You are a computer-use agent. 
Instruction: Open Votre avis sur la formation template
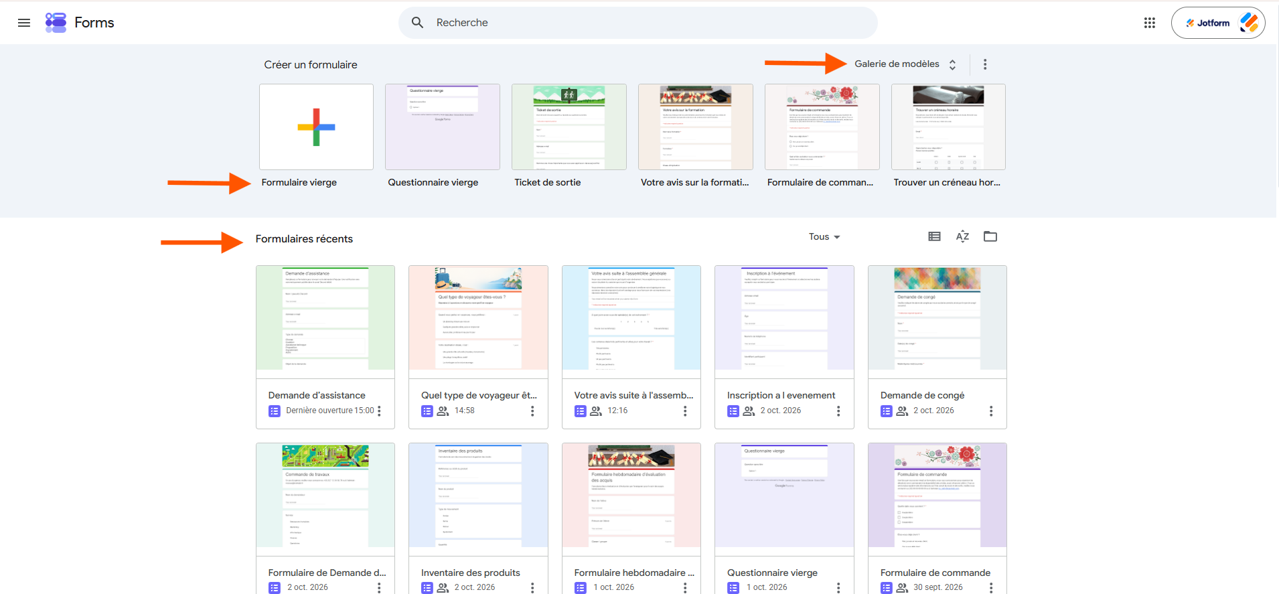click(696, 127)
